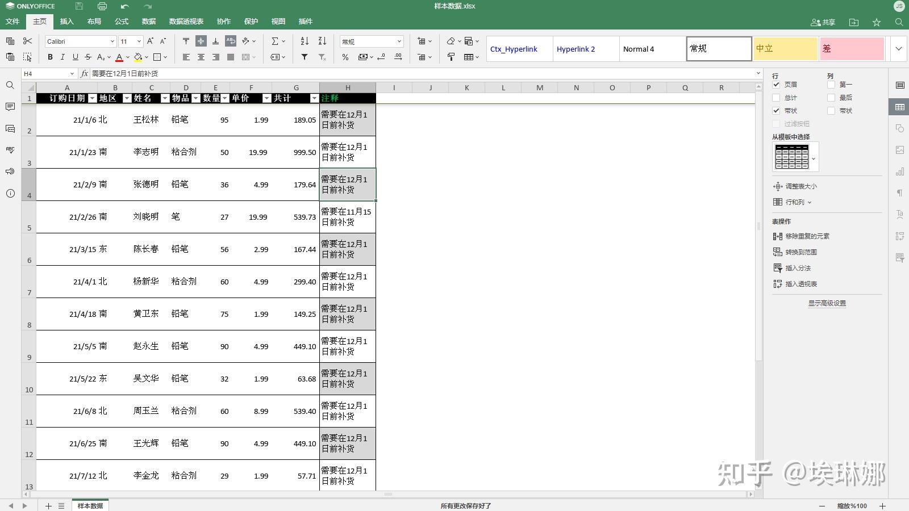Image resolution: width=909 pixels, height=511 pixels.
Task: Expand the 行和列 rows and columns menu
Action: coord(793,202)
